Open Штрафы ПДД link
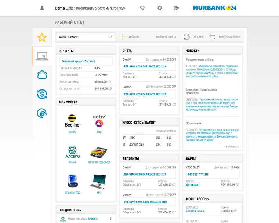 pos(72,193)
